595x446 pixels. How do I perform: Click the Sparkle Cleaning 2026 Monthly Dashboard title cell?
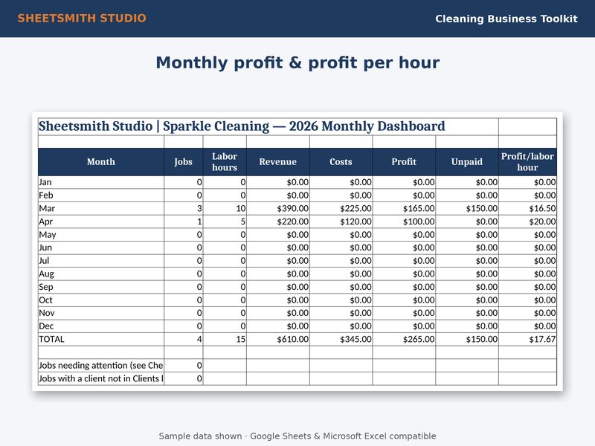pos(268,126)
